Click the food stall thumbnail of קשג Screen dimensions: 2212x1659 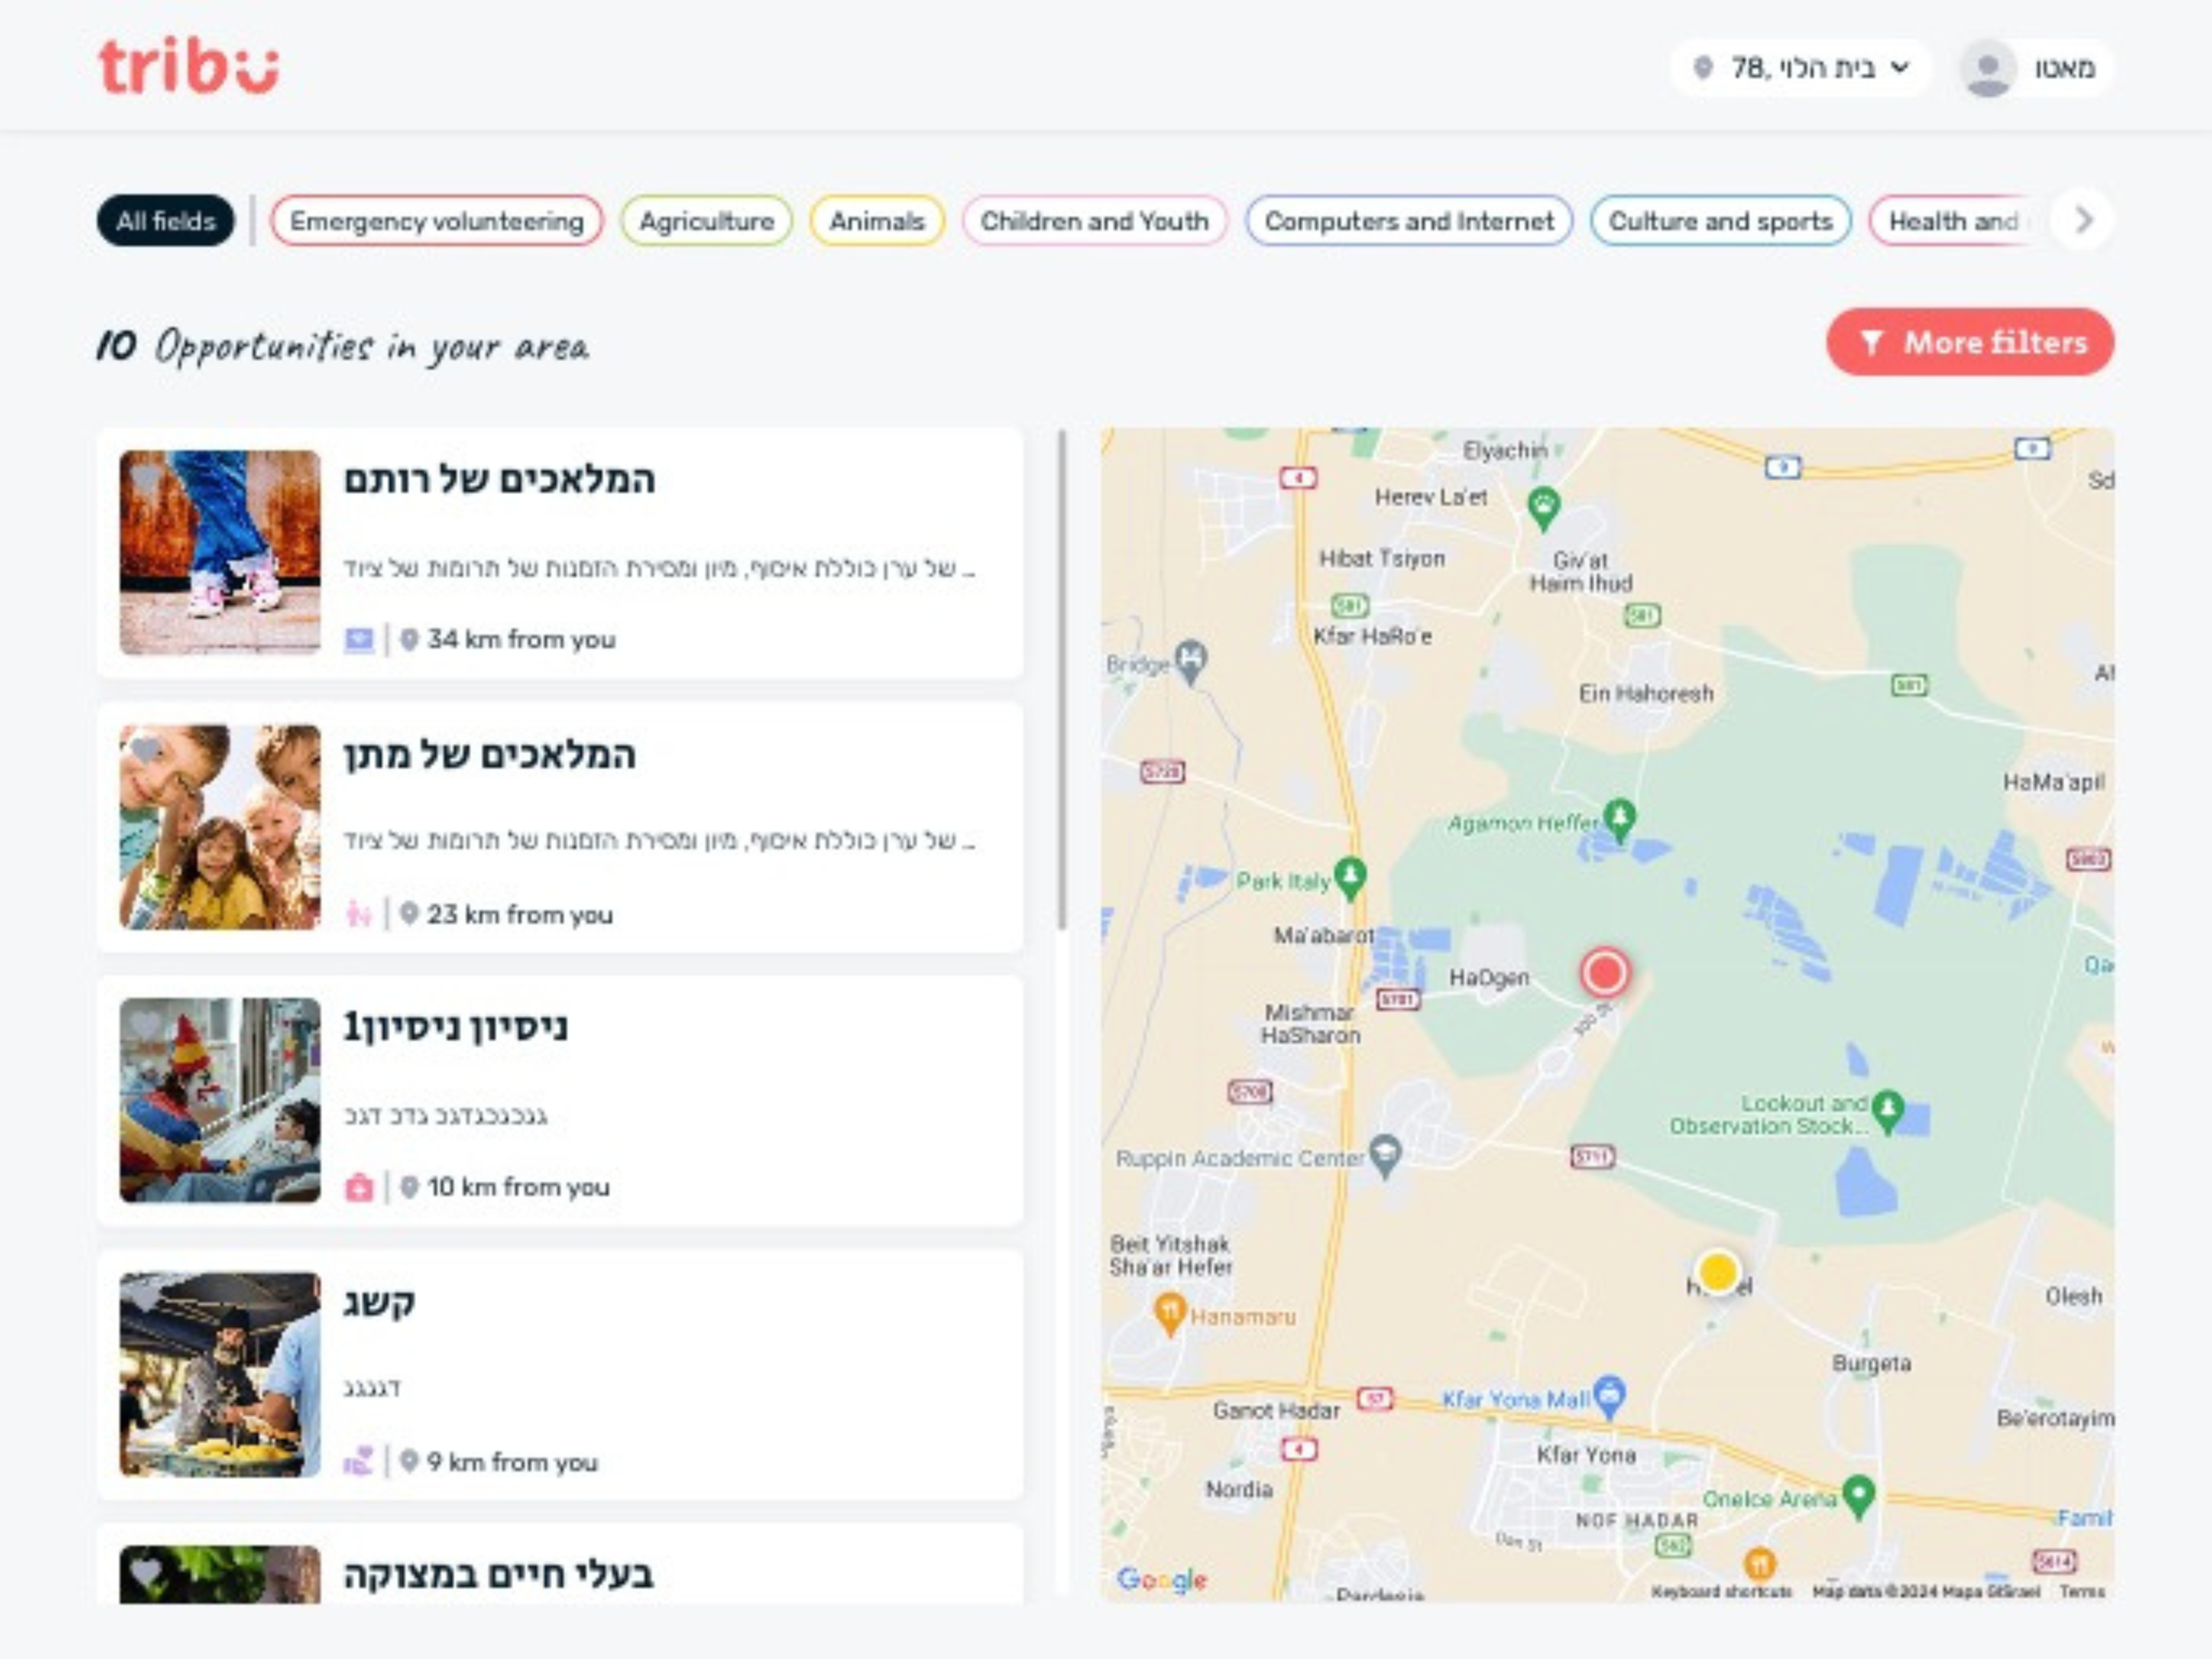click(x=220, y=1375)
